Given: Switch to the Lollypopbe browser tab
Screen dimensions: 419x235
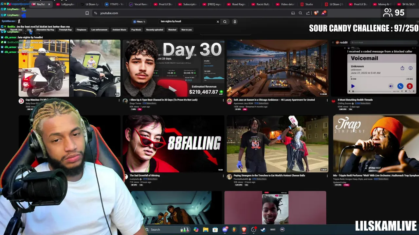Looking at the screenshot, I should coord(66,4).
